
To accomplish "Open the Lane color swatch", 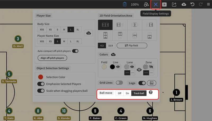I will [127, 67].
